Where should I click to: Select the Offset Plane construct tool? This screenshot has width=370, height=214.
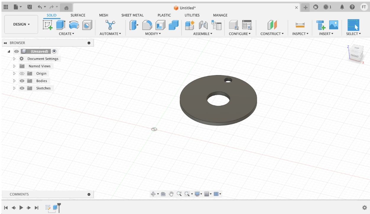pos(272,25)
